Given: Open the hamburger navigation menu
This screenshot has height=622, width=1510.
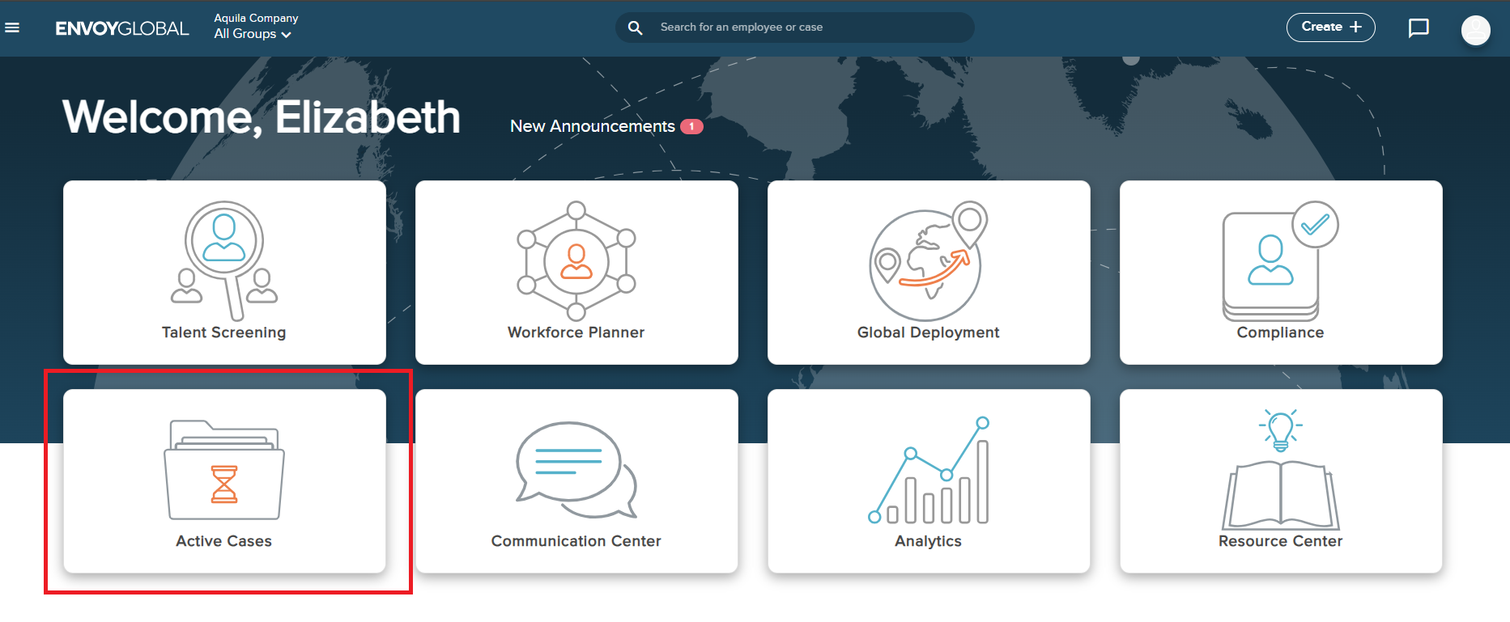Looking at the screenshot, I should 12,28.
